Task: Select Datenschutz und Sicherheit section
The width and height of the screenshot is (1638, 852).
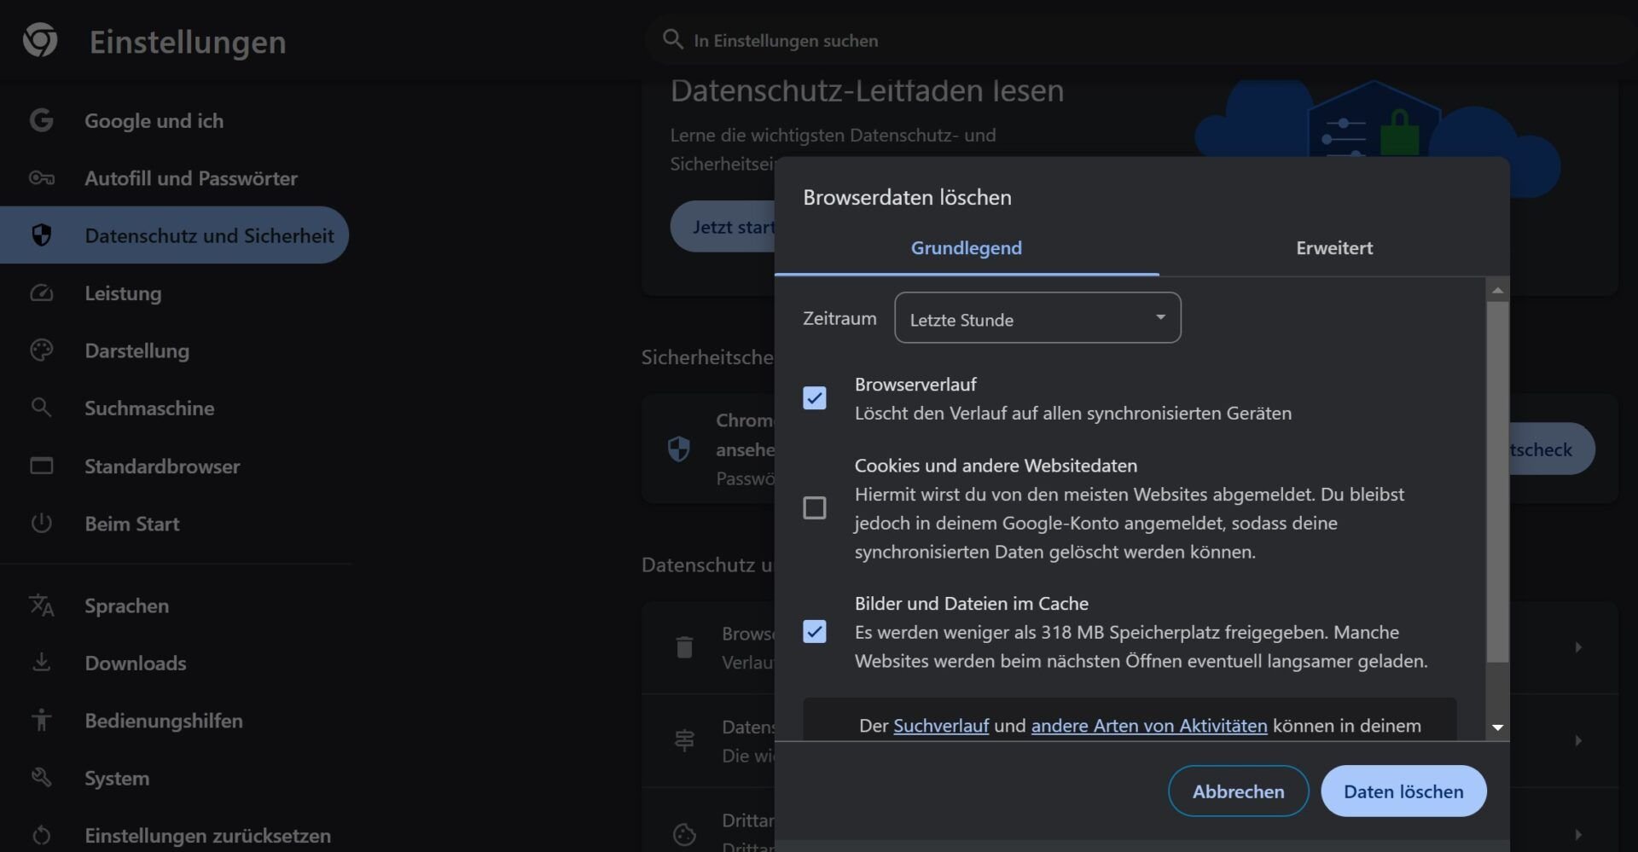Action: click(x=174, y=235)
